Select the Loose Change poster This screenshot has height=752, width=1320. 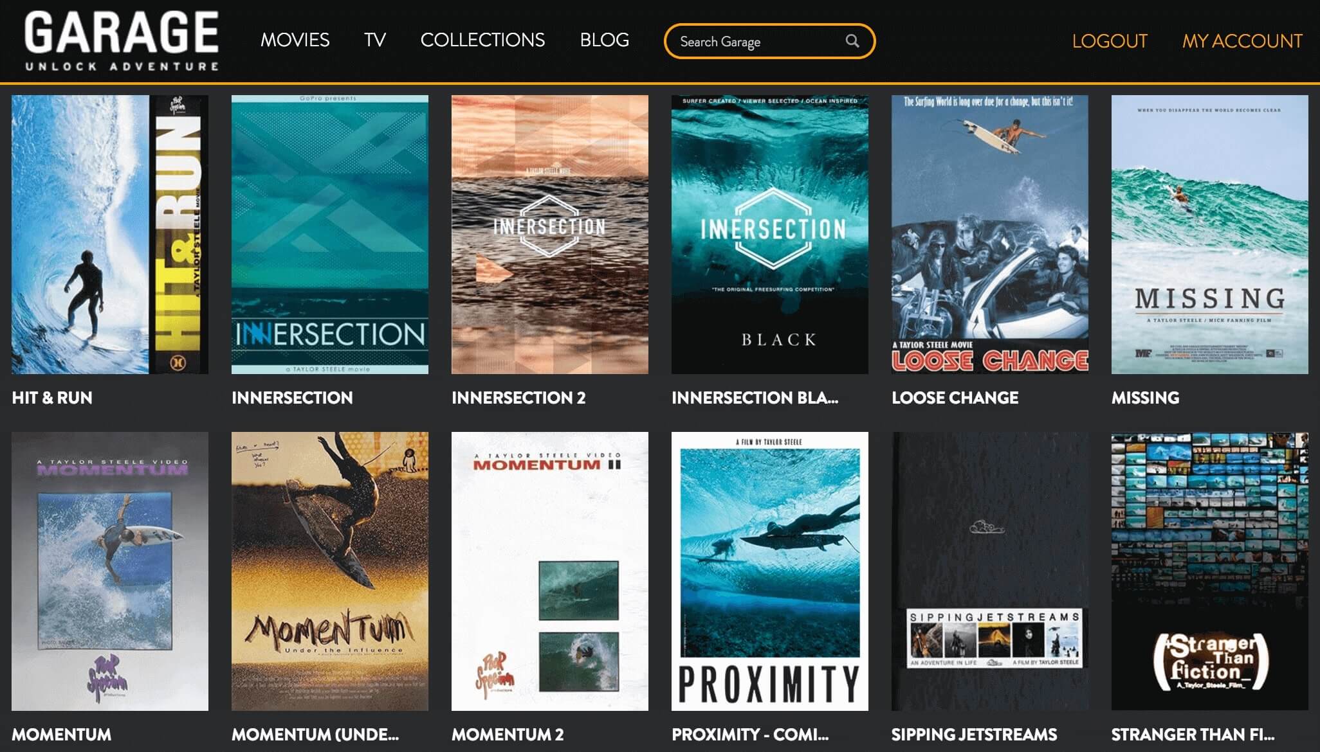(990, 235)
